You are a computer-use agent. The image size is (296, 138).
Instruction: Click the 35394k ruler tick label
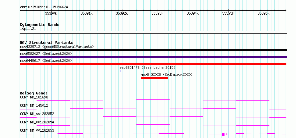[193, 13]
